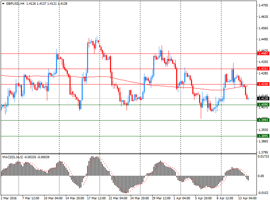Click the 22 Mar 04:00 time label
The width and height of the screenshot is (270, 202).
pyautogui.click(x=118, y=198)
